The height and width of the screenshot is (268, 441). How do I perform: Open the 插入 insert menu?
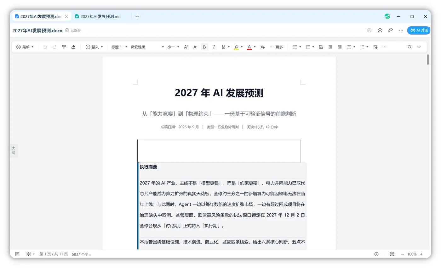[94, 47]
